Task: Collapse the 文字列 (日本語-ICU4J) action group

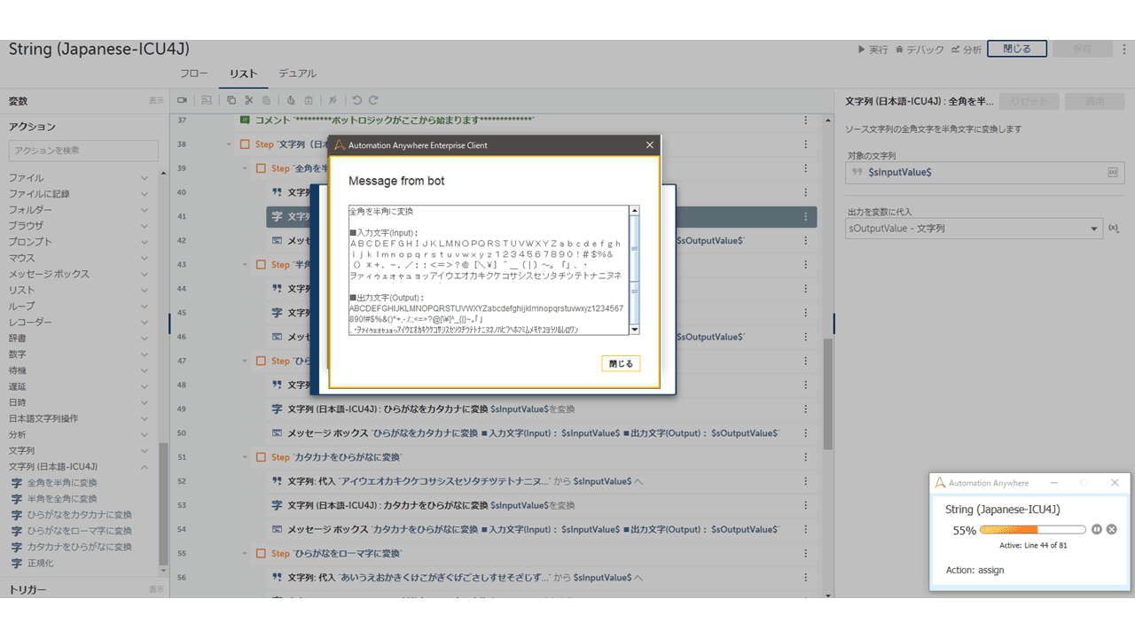Action: (145, 467)
